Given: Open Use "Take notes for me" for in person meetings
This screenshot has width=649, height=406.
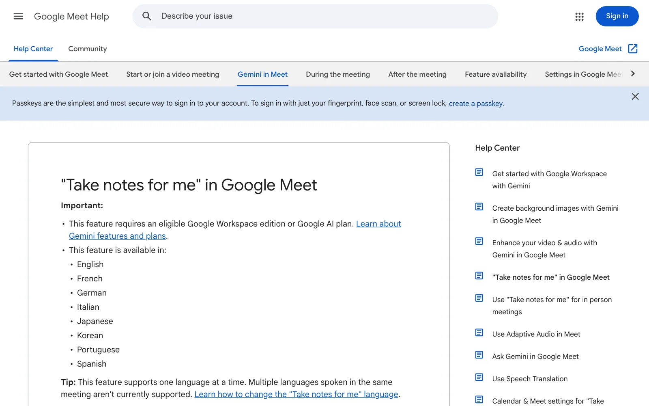Looking at the screenshot, I should pyautogui.click(x=552, y=306).
